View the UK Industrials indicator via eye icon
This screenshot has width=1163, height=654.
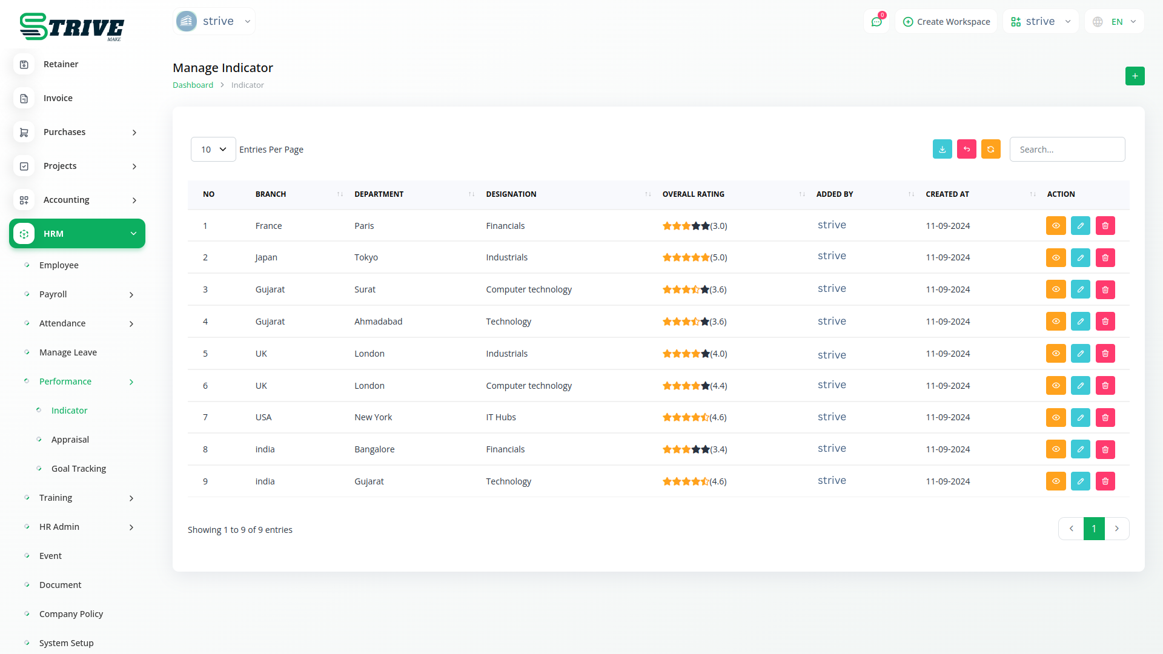[1055, 354]
